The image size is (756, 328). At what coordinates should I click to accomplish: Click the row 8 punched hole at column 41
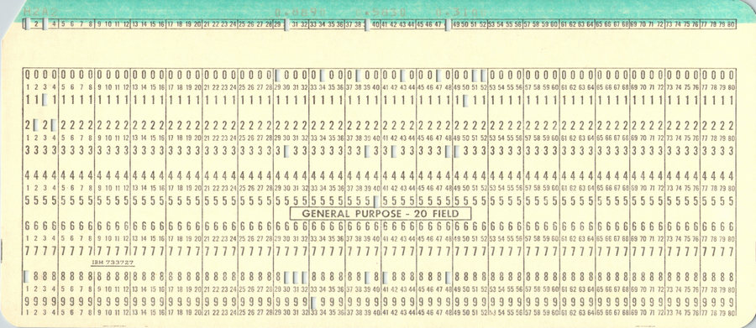(x=385, y=277)
